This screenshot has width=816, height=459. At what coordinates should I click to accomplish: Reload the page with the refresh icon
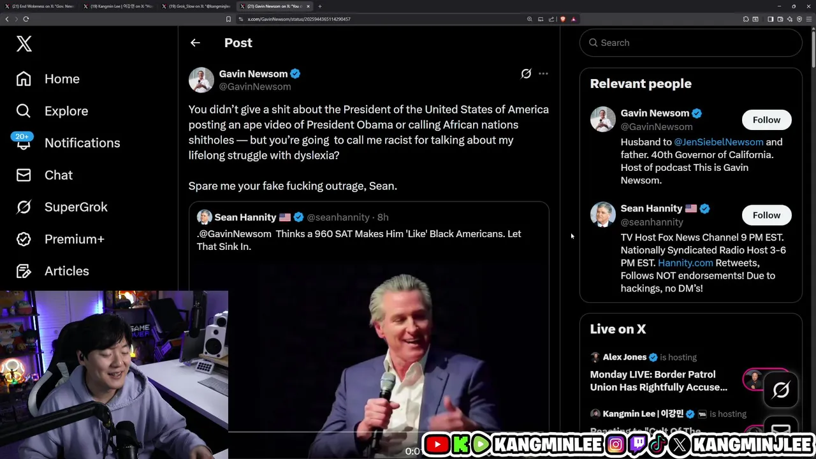click(x=26, y=19)
